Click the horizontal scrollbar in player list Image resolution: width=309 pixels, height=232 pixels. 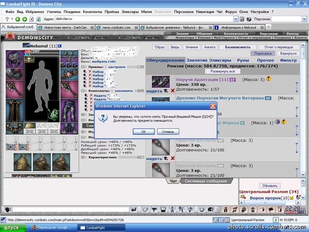[x=270, y=203]
